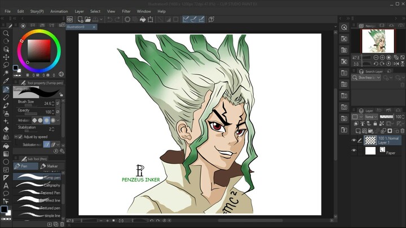Delete sub tool using trash icon
The width and height of the screenshot is (406, 228).
pos(62,224)
